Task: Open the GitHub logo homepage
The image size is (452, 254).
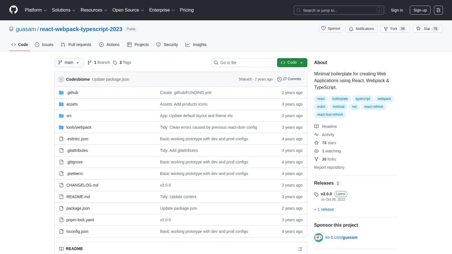Action: [14, 10]
